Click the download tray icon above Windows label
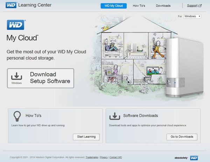Image resolution: width=210 pixels, height=162 pixels. pyautogui.click(x=16, y=76)
